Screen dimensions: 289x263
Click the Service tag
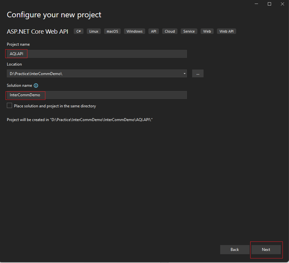(189, 31)
